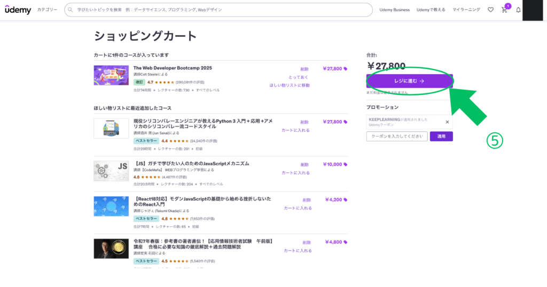Viewport: 547px width, 287px height.
Task: Click Python 3 course thumbnail
Action: coord(111,128)
